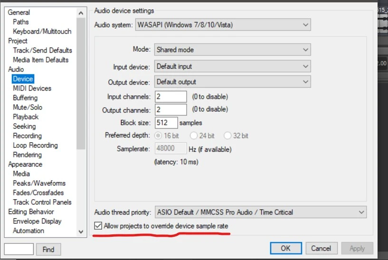The height and width of the screenshot is (260, 388).
Task: Open Keyboard/Multitouch settings page
Action: pyautogui.click(x=42, y=31)
